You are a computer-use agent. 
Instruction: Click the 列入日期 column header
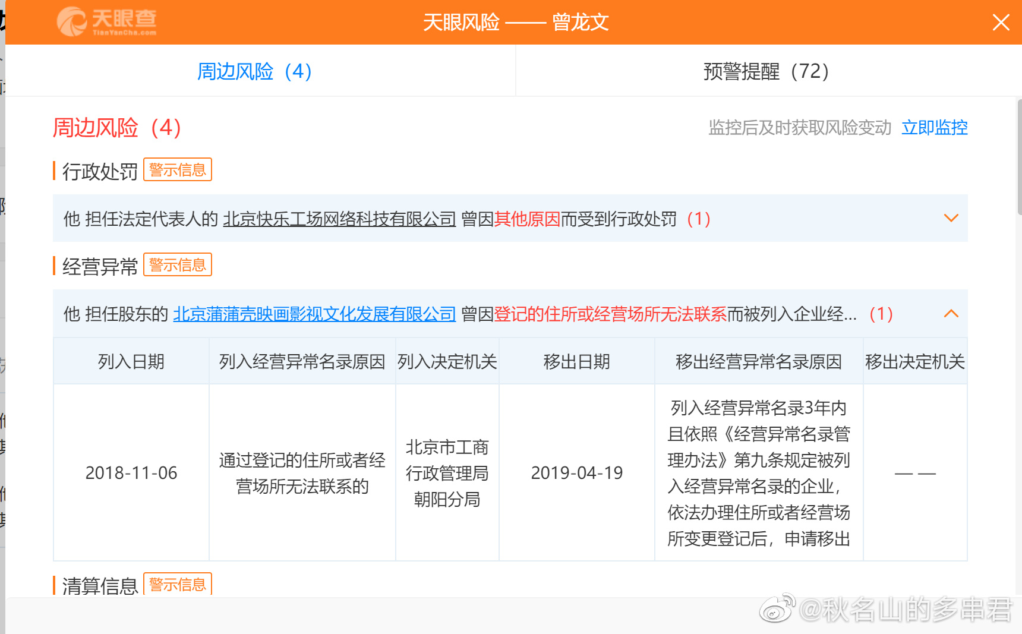pyautogui.click(x=131, y=361)
